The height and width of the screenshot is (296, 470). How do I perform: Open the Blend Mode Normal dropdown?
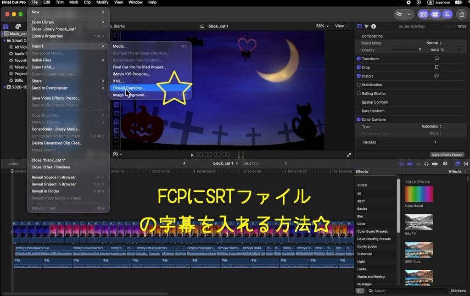pyautogui.click(x=434, y=43)
